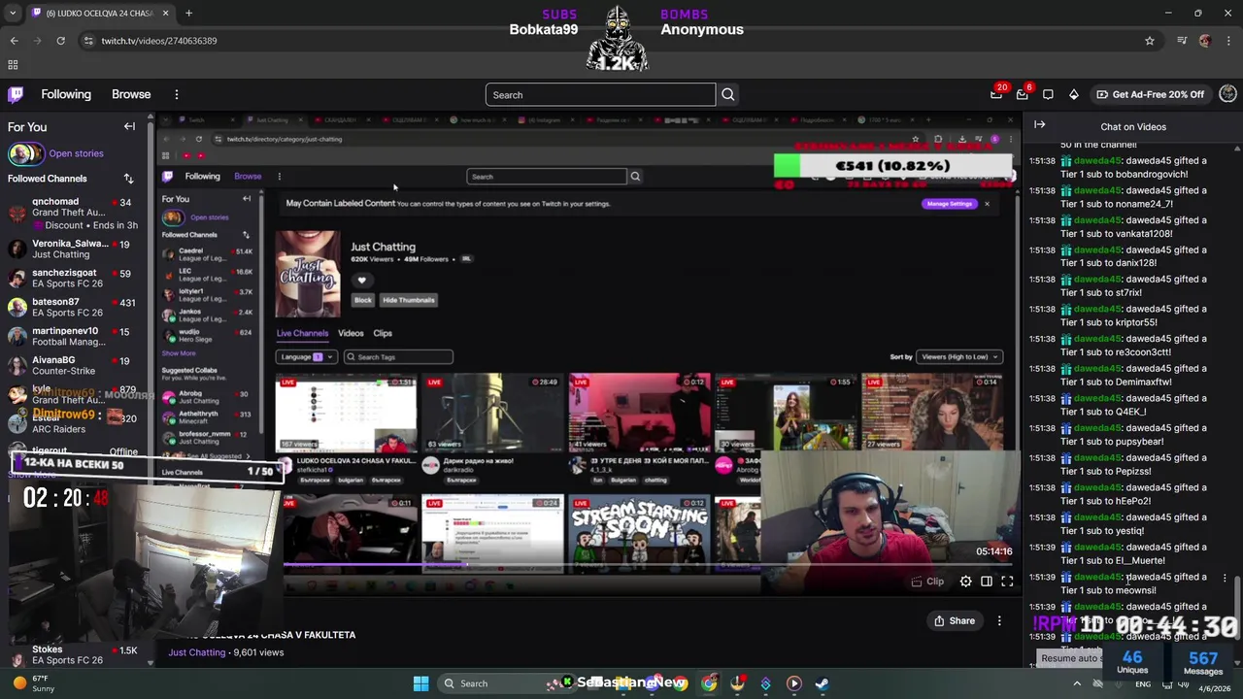Viewport: 1243px width, 699px height.
Task: Open Windows Start menu
Action: click(420, 683)
